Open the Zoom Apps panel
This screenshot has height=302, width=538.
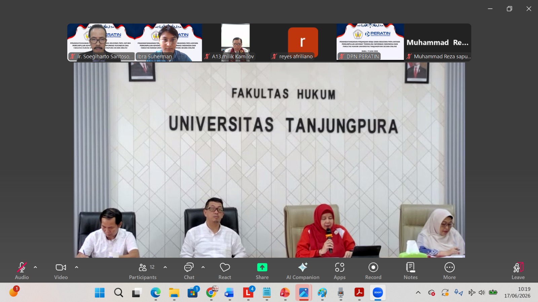click(340, 271)
